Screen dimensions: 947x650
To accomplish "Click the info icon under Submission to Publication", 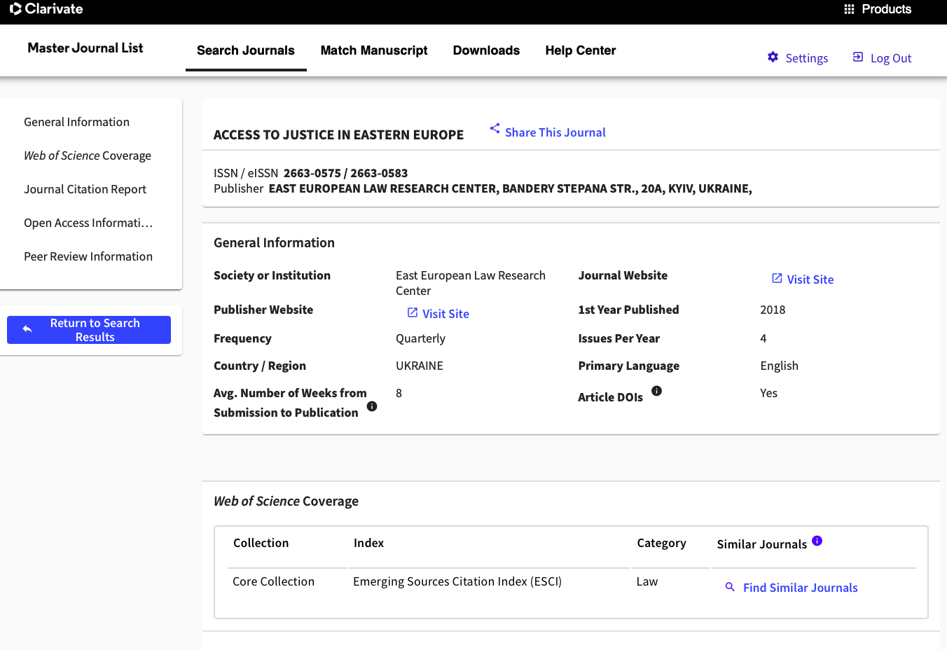I will point(372,406).
